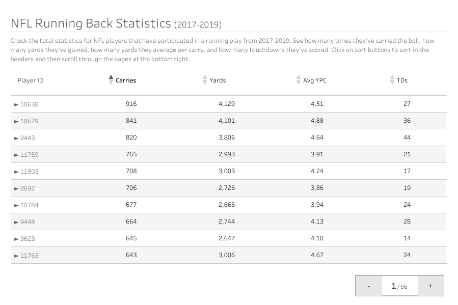This screenshot has width=458, height=305.
Task: Sort table by Avg YPC icon
Action: click(x=299, y=80)
